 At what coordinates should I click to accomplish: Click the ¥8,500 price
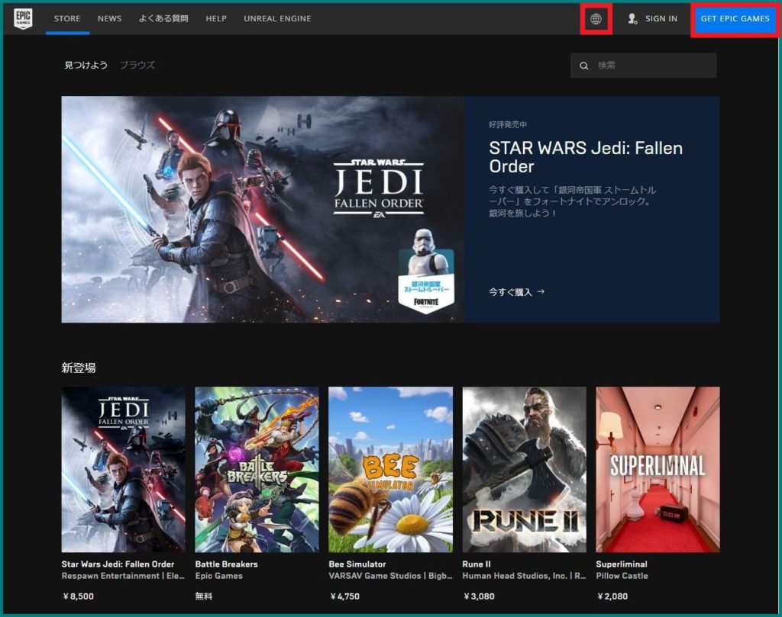(x=79, y=596)
